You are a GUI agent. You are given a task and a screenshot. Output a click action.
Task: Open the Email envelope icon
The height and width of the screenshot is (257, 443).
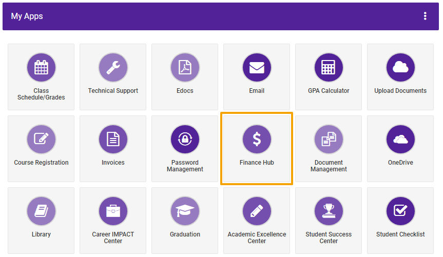257,68
